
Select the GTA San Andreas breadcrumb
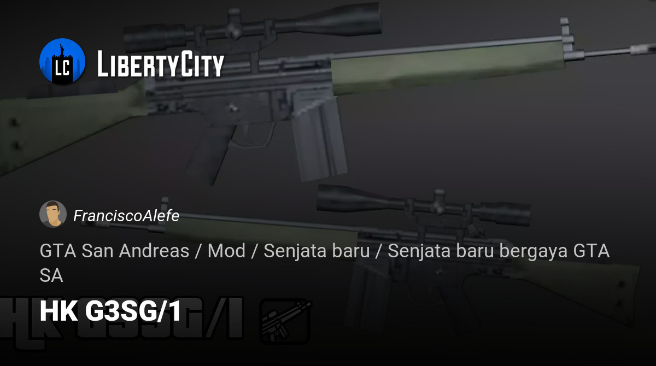click(114, 251)
